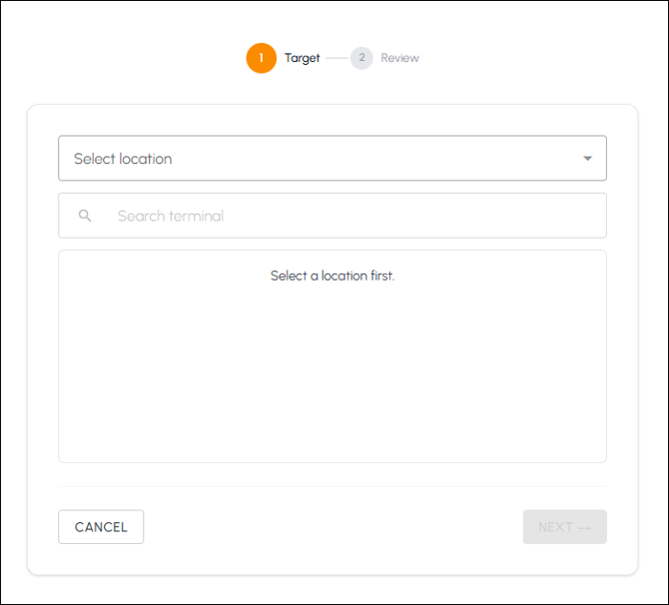Click the NEXT text label
669x605 pixels.
[x=555, y=527]
